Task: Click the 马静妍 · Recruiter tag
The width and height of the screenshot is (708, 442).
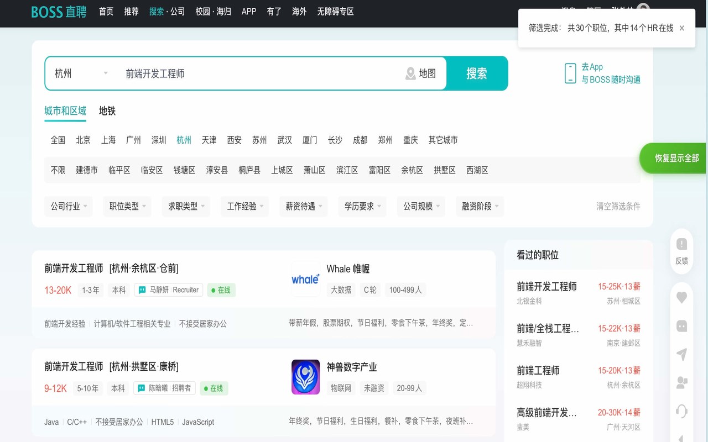Action: click(x=169, y=290)
